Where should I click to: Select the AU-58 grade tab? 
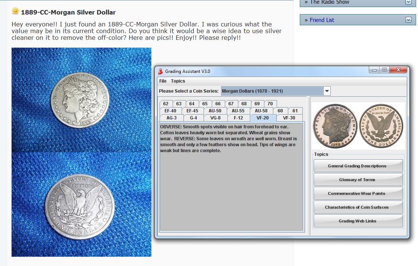pos(261,111)
